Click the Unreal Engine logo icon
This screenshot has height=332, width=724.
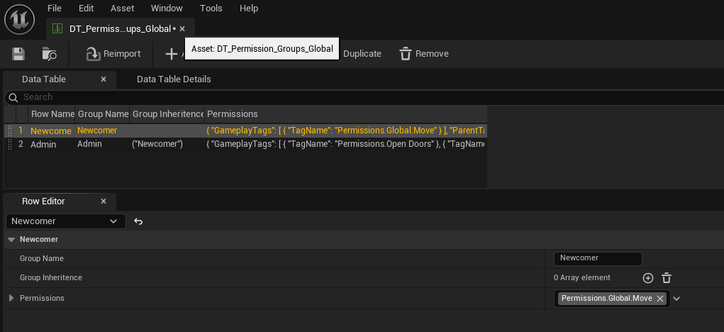coord(19,18)
